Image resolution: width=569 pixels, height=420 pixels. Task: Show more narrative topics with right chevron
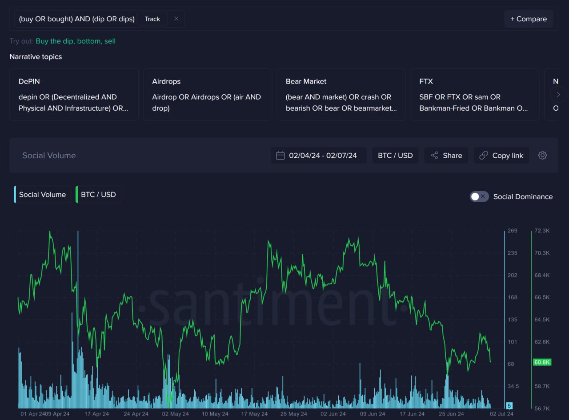[558, 94]
